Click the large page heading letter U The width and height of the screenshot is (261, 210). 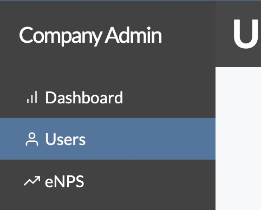(246, 34)
